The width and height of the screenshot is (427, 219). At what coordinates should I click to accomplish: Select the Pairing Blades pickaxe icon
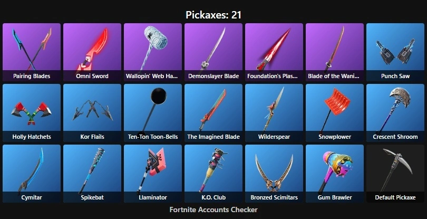coord(32,52)
